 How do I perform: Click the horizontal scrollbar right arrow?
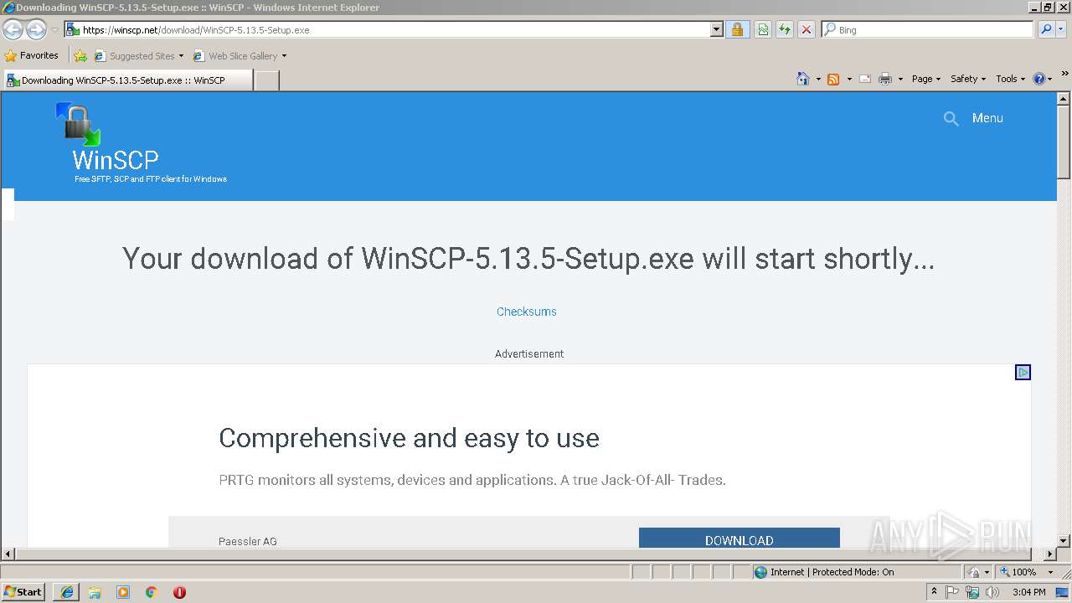tap(1050, 554)
